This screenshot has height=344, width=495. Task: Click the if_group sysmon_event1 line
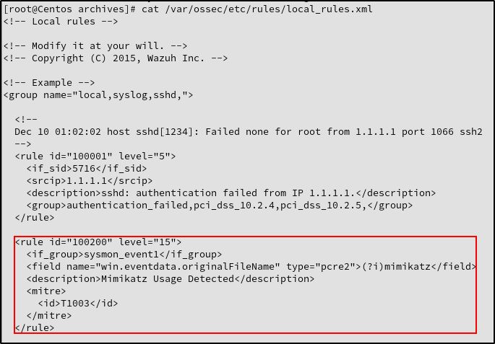pos(124,255)
